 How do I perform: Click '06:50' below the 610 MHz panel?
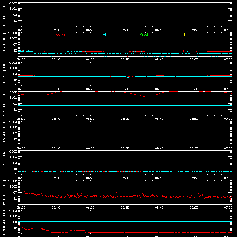[194, 89]
